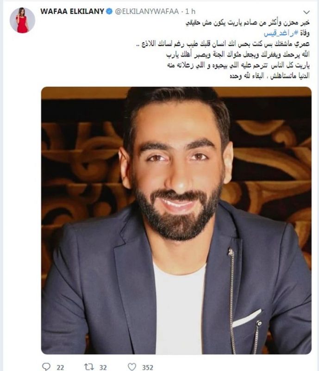Open the tweet via the 1 h timestamp
319x371 pixels.
point(190,11)
